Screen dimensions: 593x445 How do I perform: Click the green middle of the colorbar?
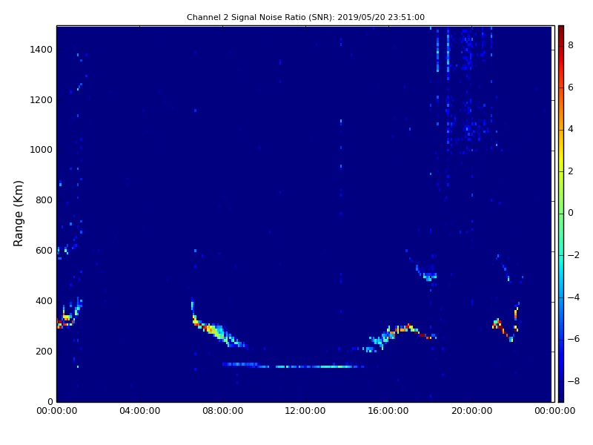click(561, 214)
